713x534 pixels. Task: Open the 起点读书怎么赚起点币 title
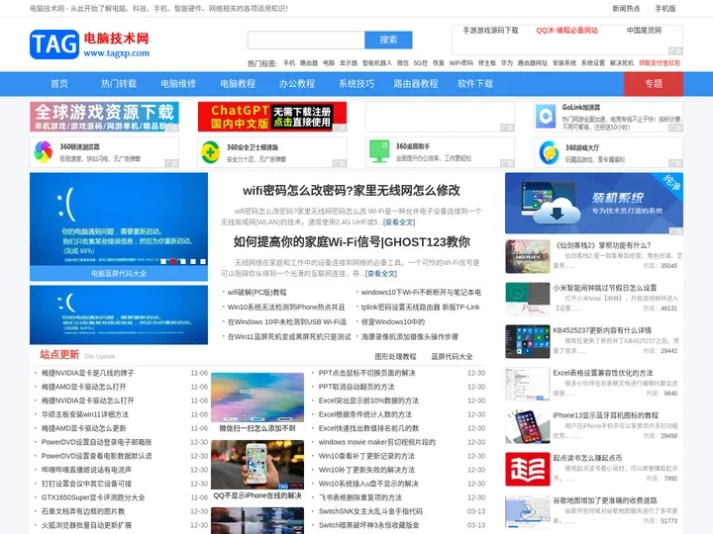(587, 458)
